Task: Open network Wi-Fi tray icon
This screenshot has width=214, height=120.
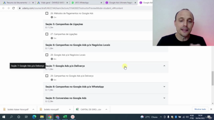Action: (184, 117)
